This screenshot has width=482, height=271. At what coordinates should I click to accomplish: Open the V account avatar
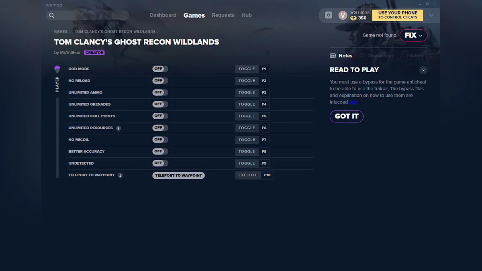click(343, 15)
